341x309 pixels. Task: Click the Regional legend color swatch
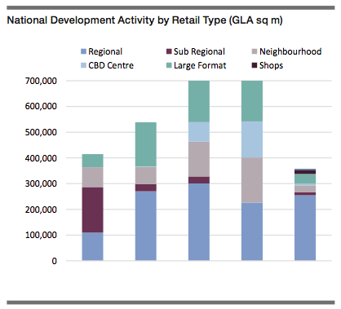coord(83,51)
